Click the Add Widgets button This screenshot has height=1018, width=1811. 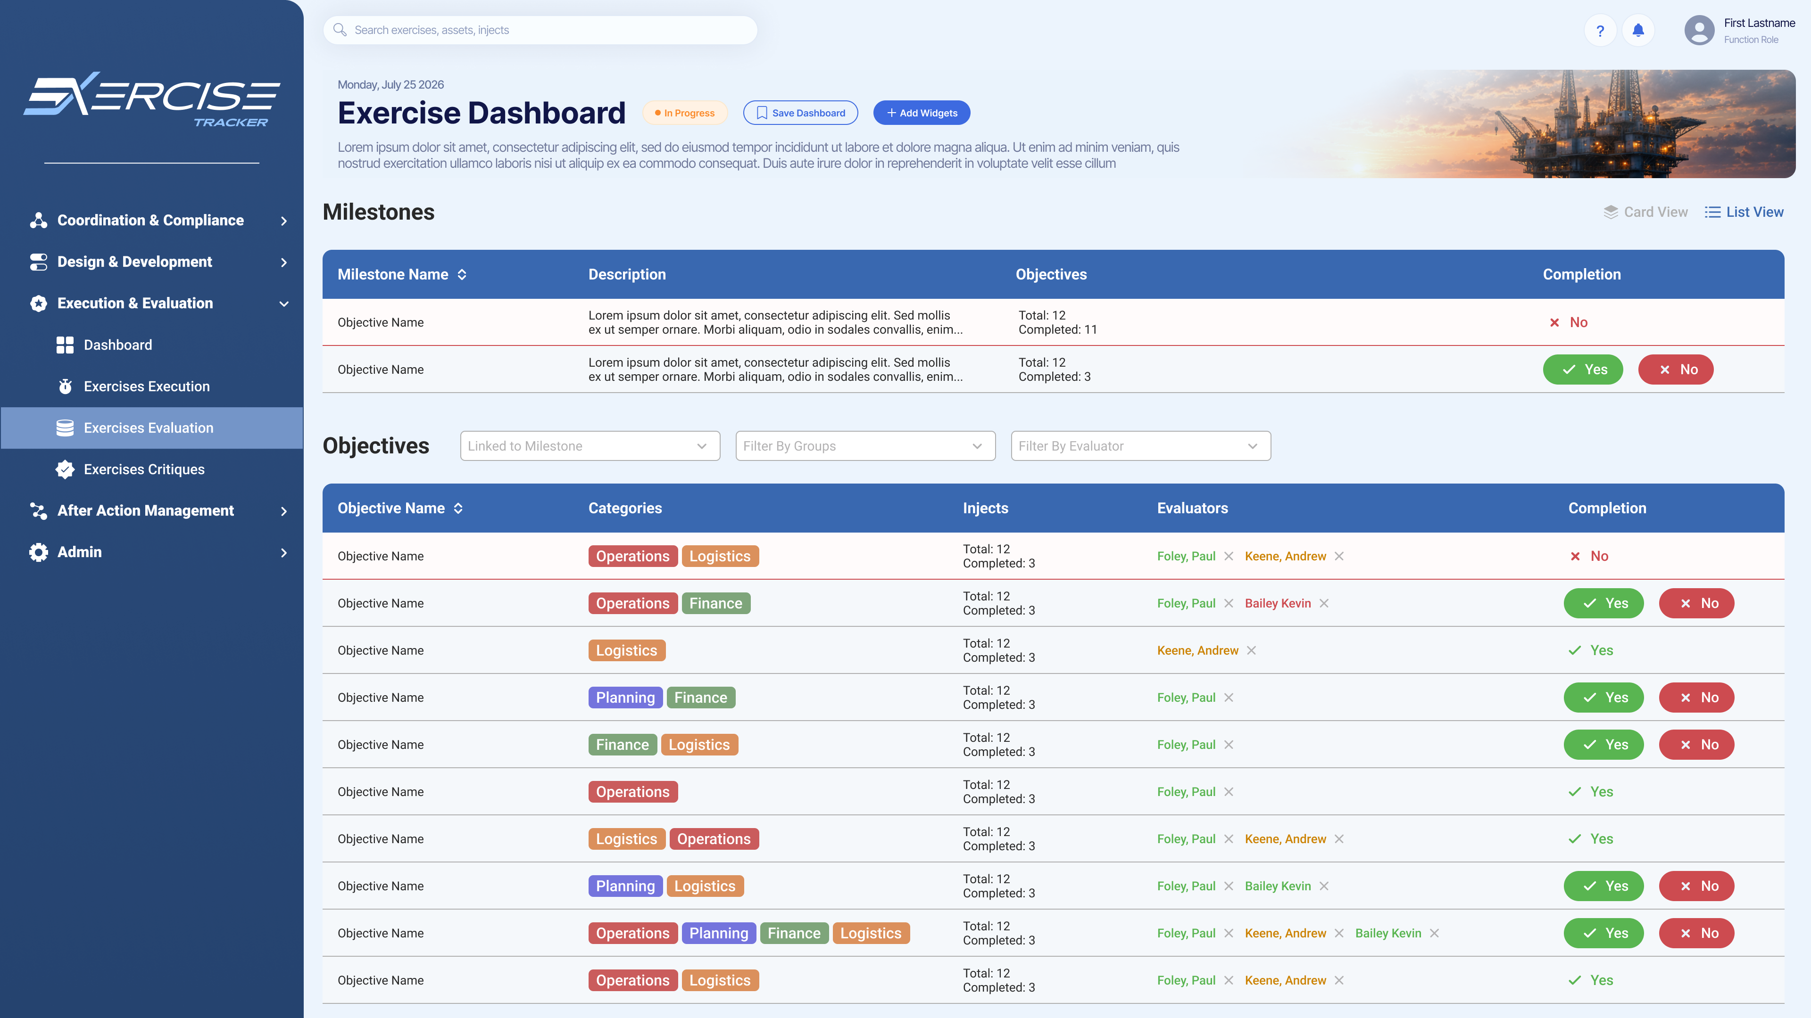(922, 113)
